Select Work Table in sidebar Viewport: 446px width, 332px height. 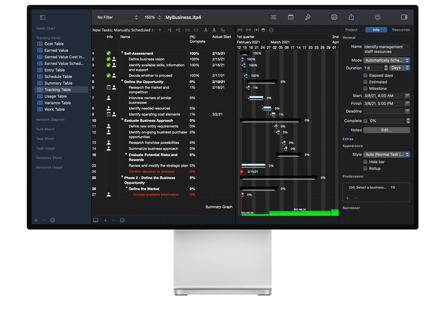point(61,109)
